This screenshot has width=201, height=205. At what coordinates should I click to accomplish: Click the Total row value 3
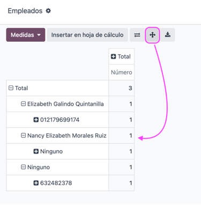(121, 88)
